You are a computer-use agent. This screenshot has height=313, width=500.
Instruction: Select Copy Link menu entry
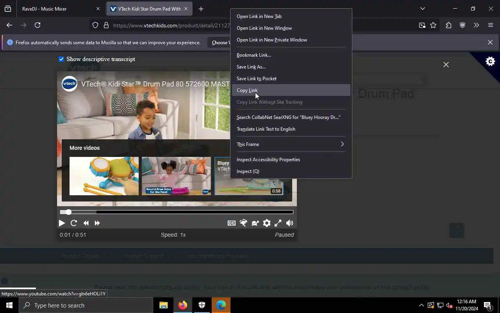tap(291, 90)
